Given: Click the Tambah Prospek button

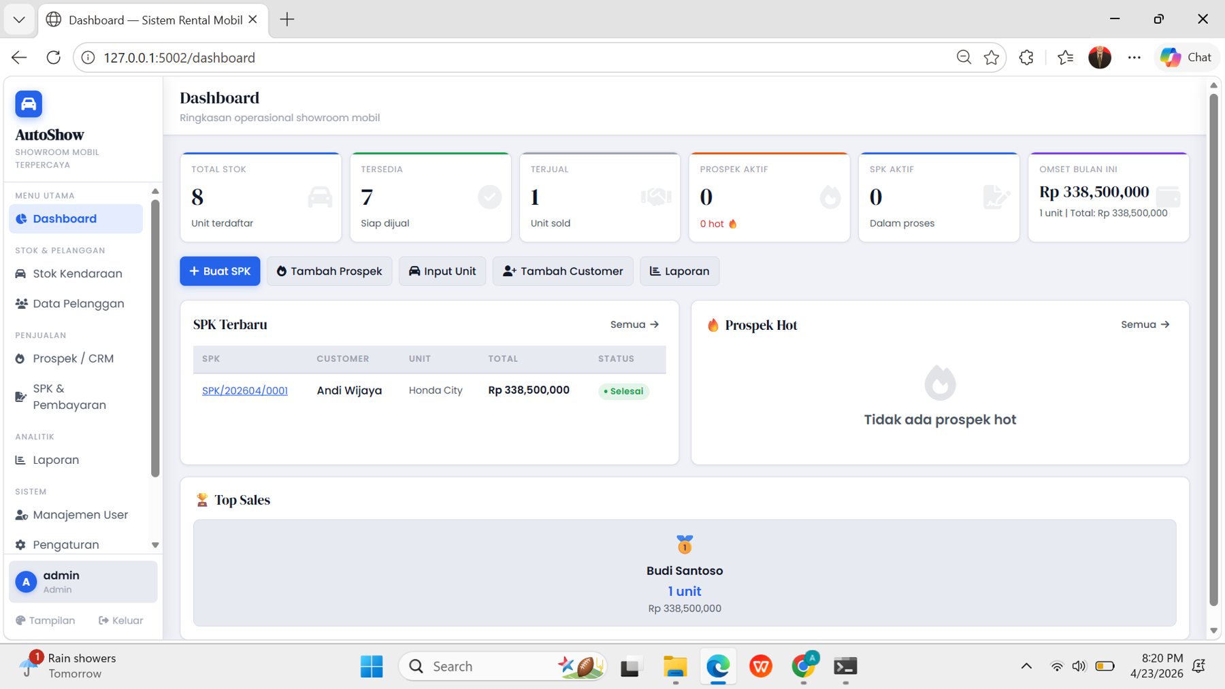Looking at the screenshot, I should tap(329, 271).
